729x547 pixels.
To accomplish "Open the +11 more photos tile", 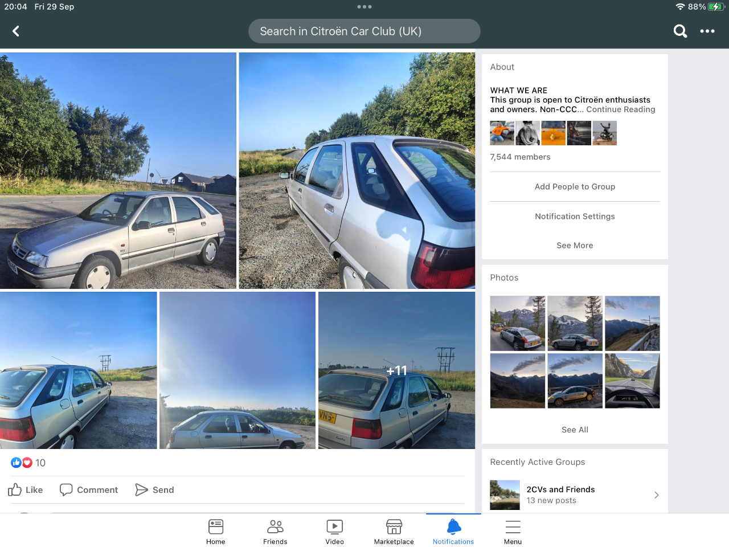I will click(396, 370).
